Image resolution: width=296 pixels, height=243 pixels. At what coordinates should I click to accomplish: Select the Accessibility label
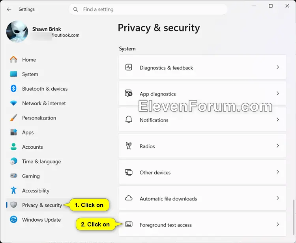(x=36, y=191)
